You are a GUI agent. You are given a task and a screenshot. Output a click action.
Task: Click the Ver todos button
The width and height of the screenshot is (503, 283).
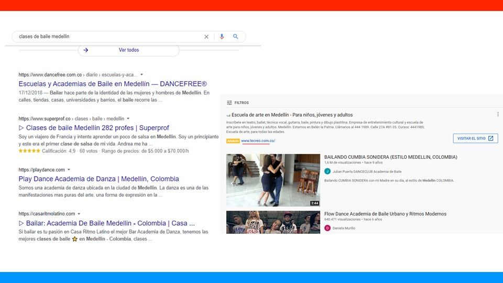coord(129,50)
